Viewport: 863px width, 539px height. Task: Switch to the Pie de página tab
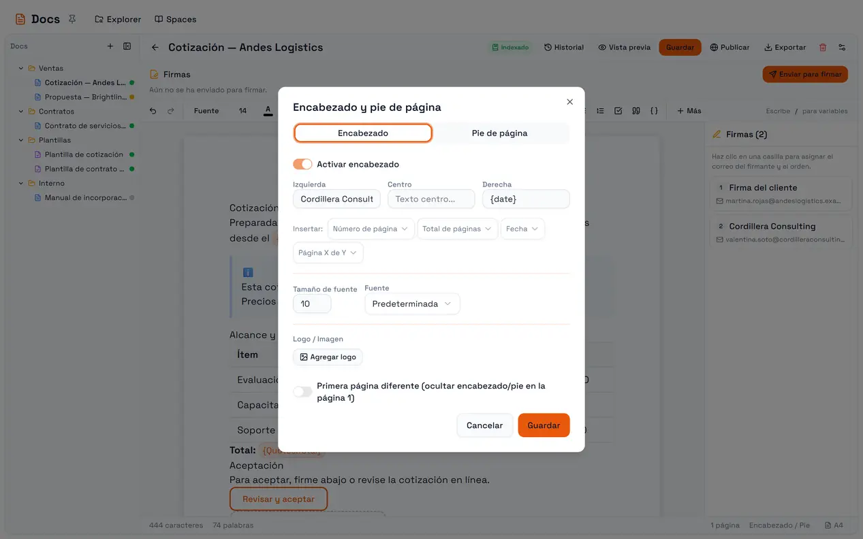point(500,133)
